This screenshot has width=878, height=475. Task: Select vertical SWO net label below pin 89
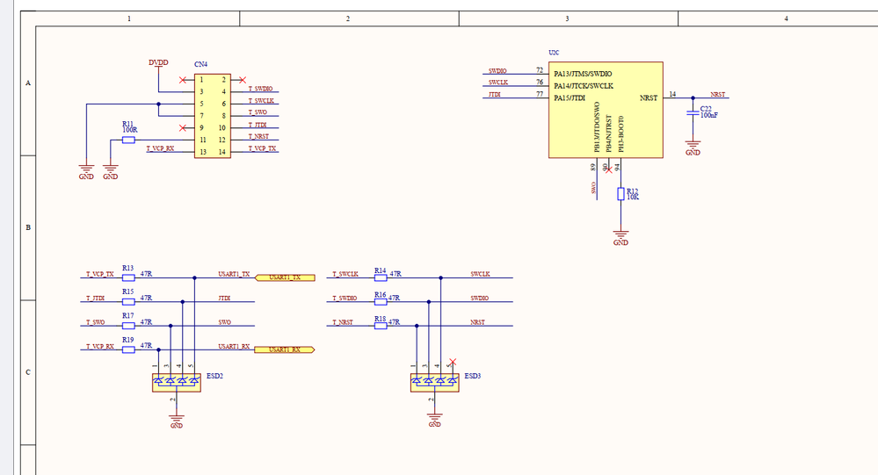[593, 188]
